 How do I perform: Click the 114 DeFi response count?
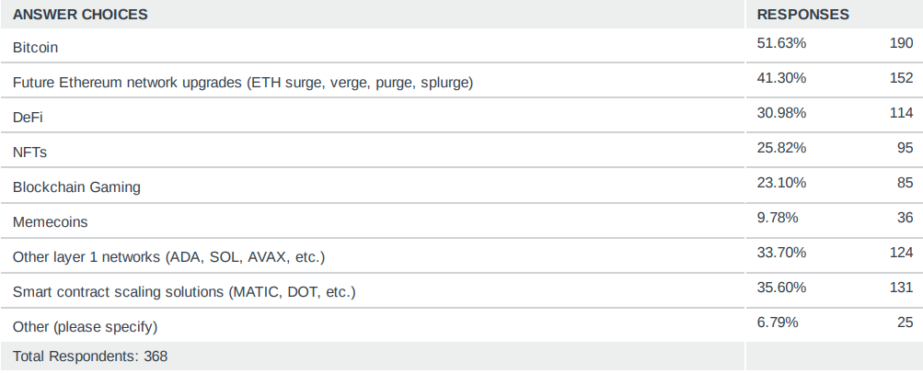(x=901, y=113)
